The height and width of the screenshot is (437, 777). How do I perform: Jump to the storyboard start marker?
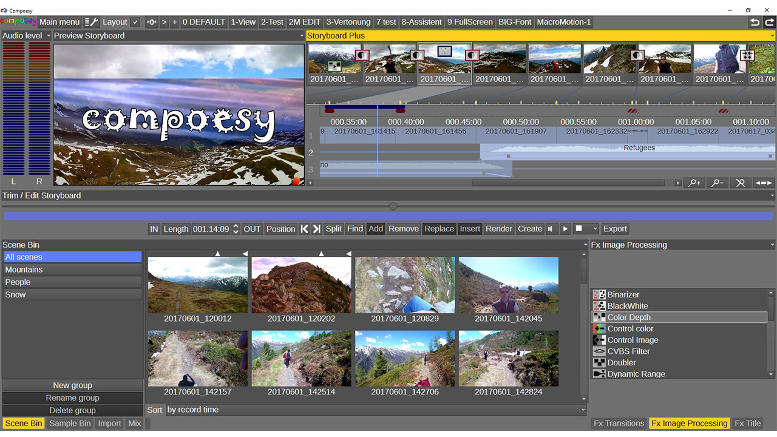tap(304, 229)
